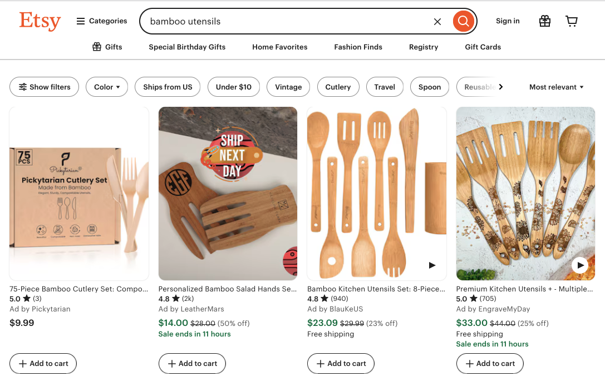
Task: Open the gift registry icon in header
Action: click(x=545, y=21)
